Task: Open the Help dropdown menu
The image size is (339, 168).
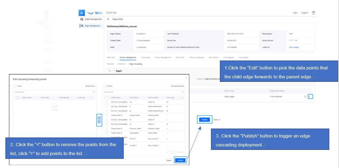Action: click(x=296, y=13)
